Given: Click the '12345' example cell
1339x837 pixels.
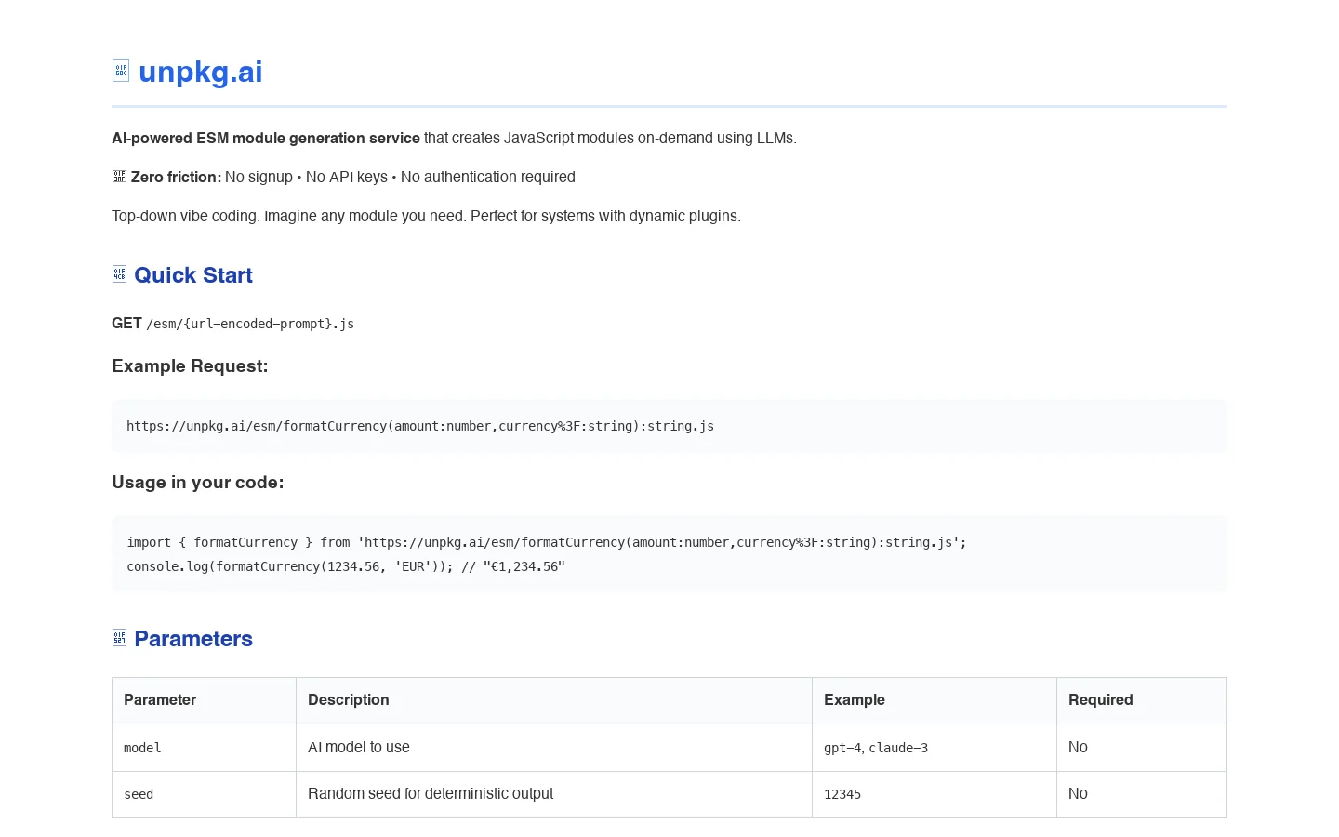Looking at the screenshot, I should pos(935,794).
